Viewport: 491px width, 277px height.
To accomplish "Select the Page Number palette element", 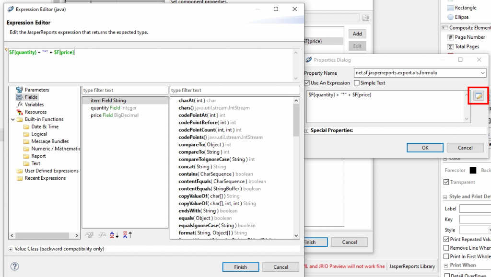I will pos(466,37).
